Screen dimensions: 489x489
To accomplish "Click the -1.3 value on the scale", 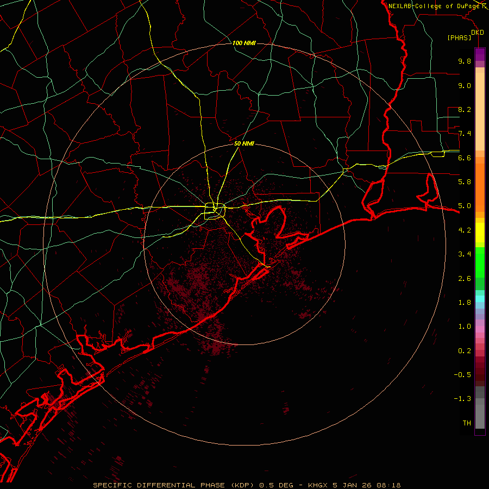I will [x=462, y=399].
